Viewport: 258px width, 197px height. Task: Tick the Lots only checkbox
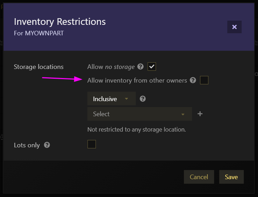click(x=92, y=144)
